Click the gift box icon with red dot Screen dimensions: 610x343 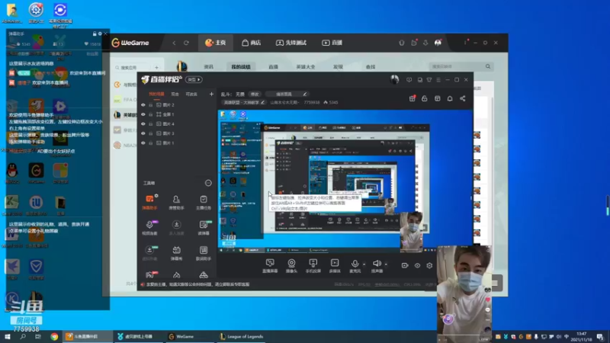(x=412, y=98)
